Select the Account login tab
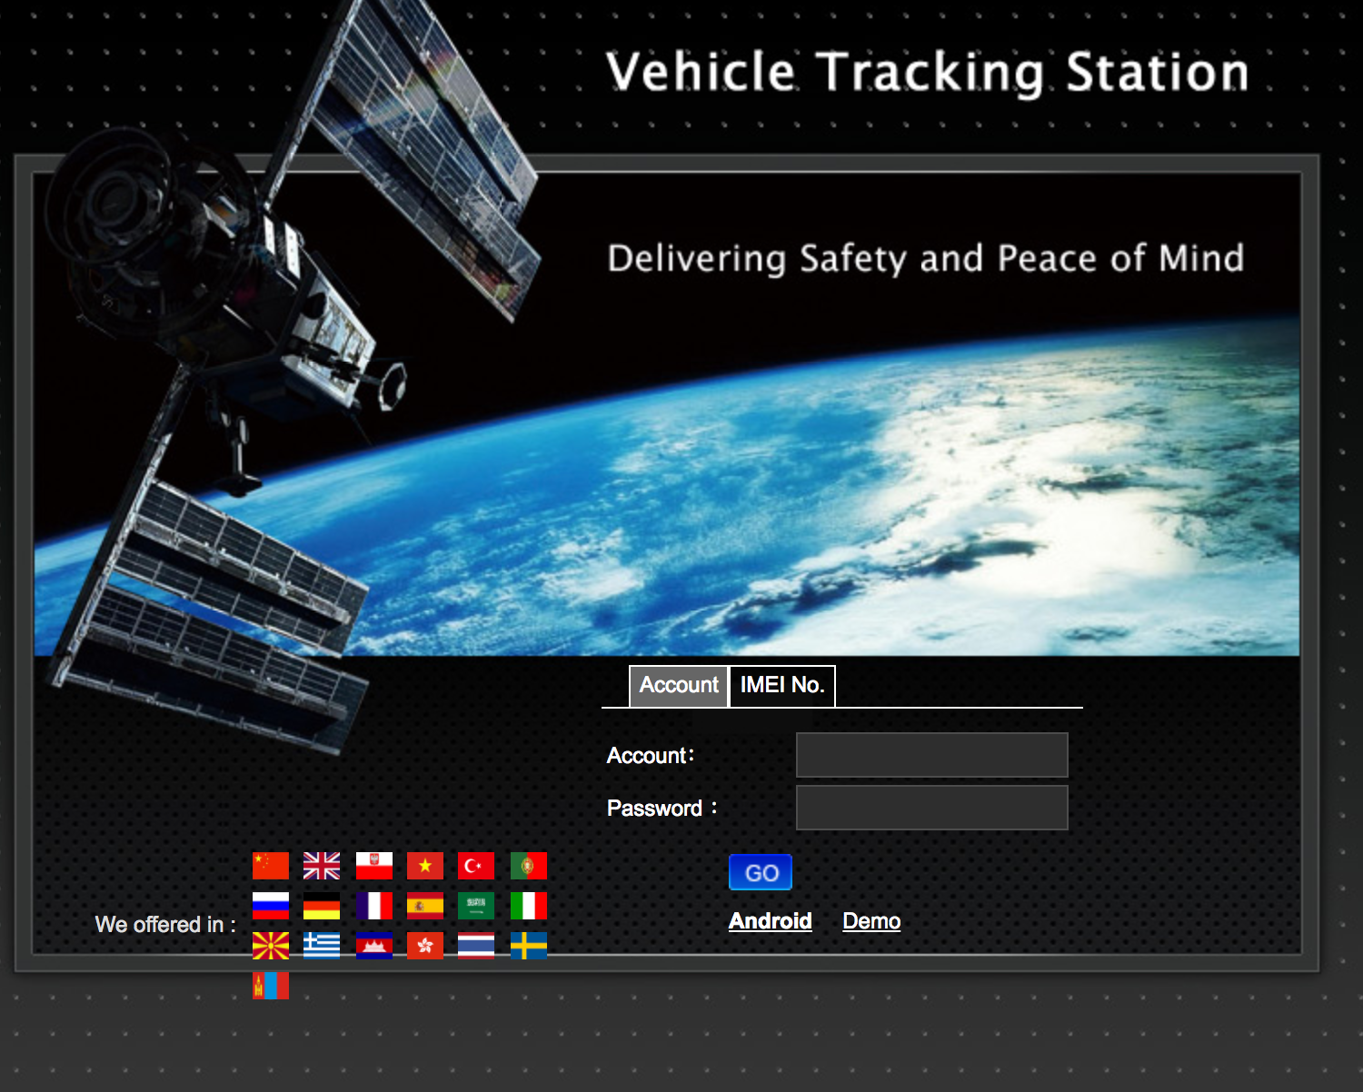The width and height of the screenshot is (1363, 1092). coord(678,686)
